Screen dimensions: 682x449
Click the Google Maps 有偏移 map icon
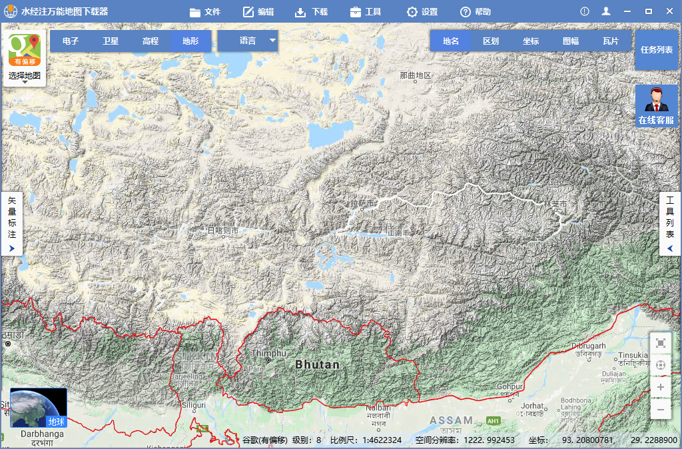[25, 50]
